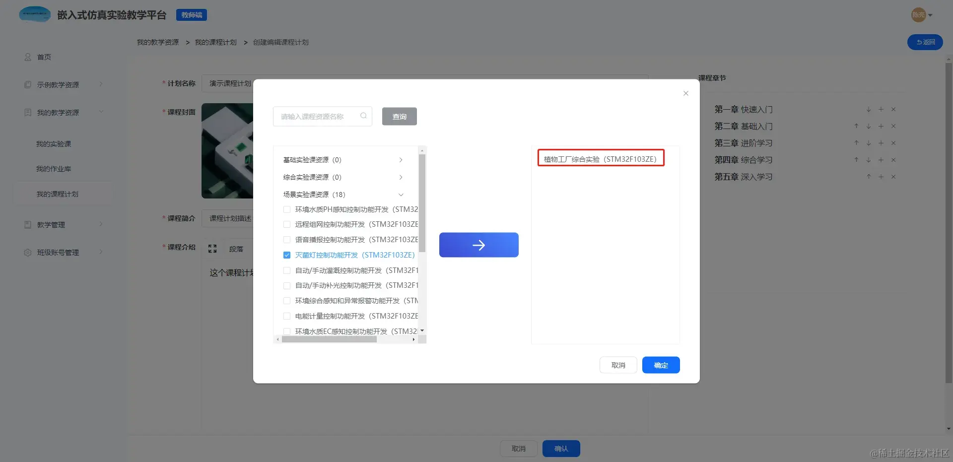Close the resource selection dialog

685,93
